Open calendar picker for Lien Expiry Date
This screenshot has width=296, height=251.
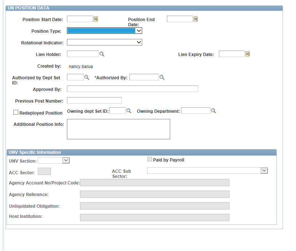248,54
